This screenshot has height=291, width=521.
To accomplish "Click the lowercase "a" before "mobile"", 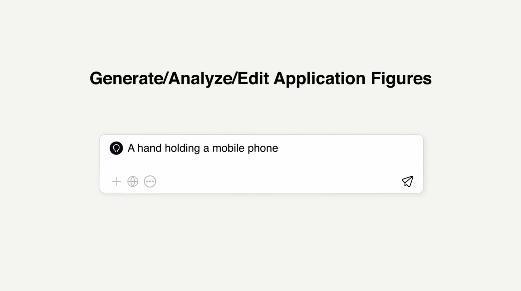I will pyautogui.click(x=206, y=148).
